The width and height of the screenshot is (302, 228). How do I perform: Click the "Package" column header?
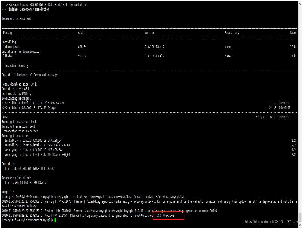[x=8, y=32]
